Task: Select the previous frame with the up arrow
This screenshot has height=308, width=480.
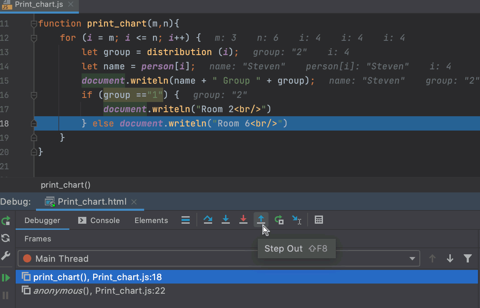Action: coord(432,259)
